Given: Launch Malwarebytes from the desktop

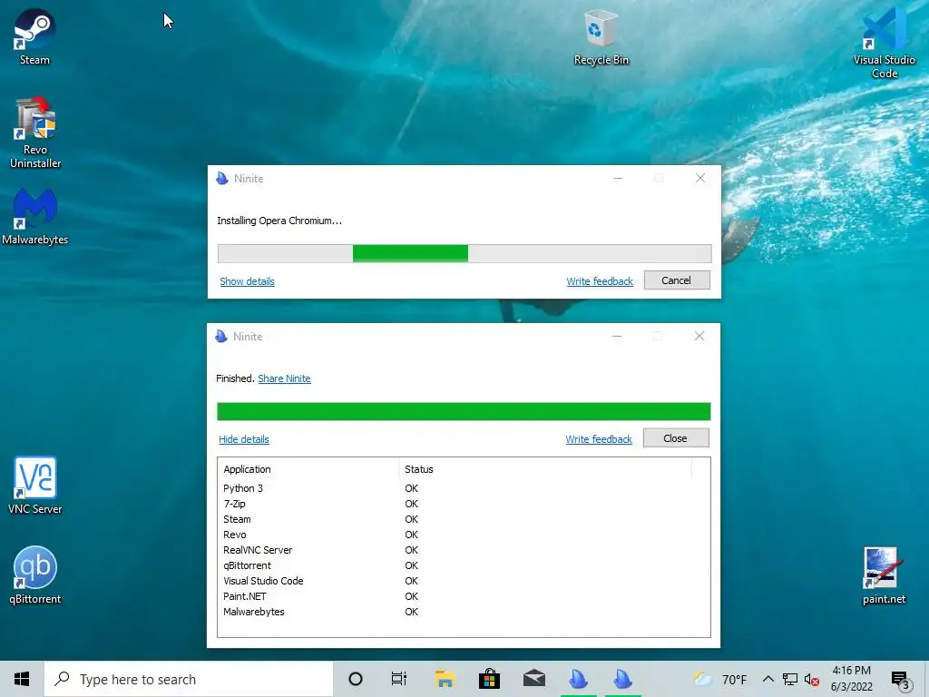Looking at the screenshot, I should (x=35, y=217).
